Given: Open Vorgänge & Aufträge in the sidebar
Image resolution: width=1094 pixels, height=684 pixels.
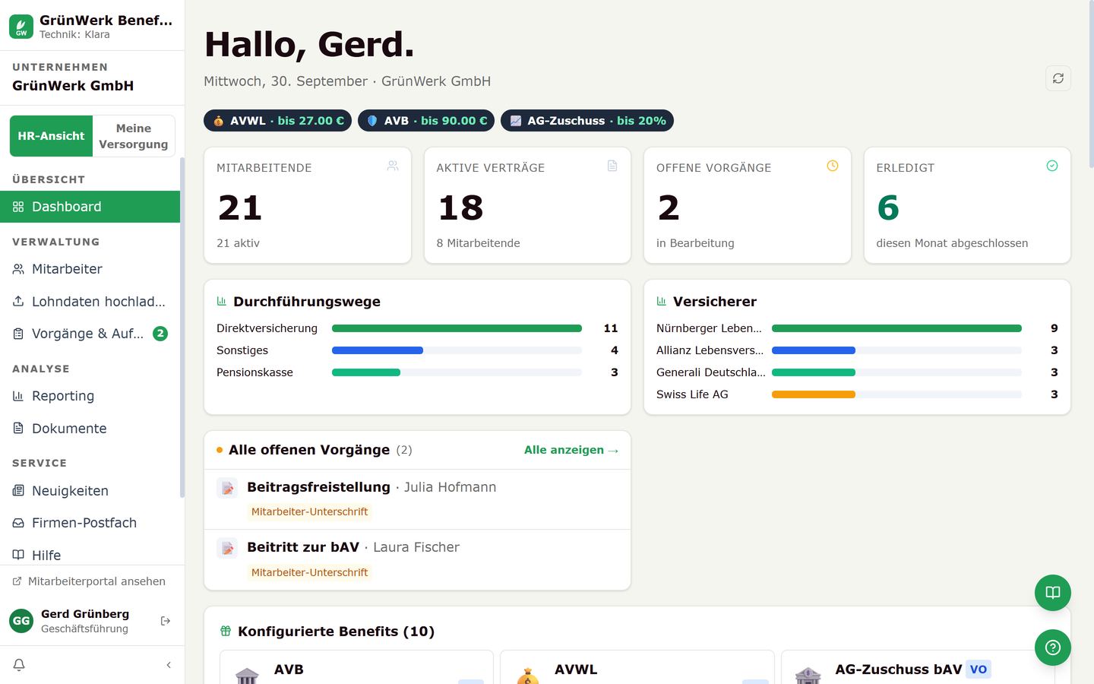Looking at the screenshot, I should click(90, 334).
